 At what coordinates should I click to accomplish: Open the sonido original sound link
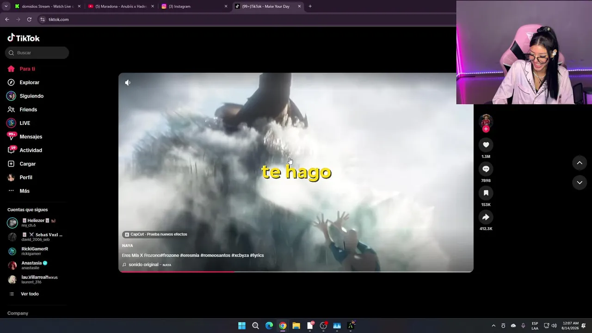[x=147, y=265]
